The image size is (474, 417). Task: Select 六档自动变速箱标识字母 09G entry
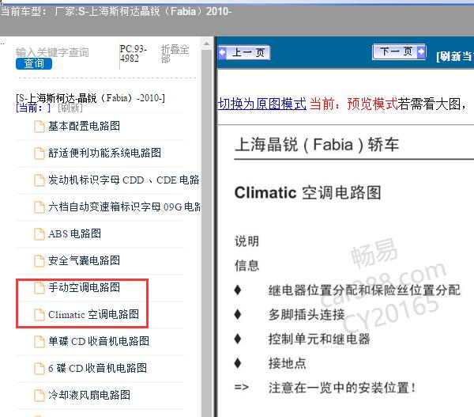pos(124,207)
